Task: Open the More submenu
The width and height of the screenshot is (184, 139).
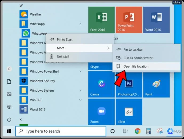Action: click(x=79, y=48)
